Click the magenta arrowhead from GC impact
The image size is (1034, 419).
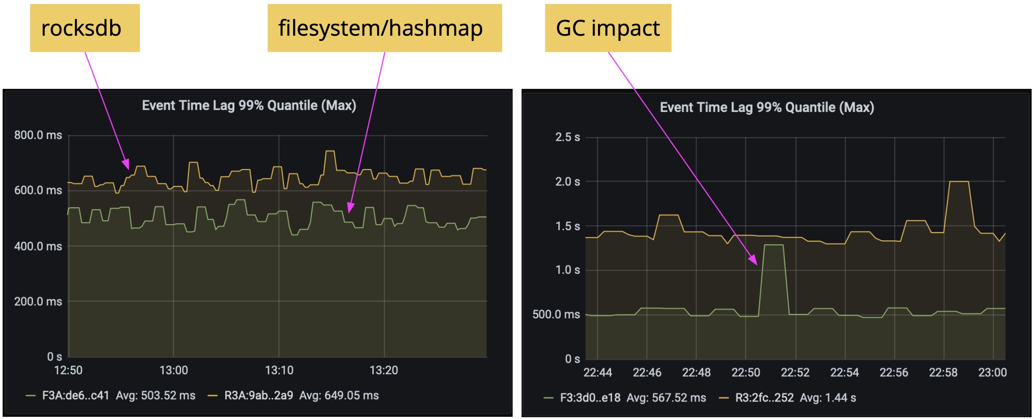[x=753, y=260]
